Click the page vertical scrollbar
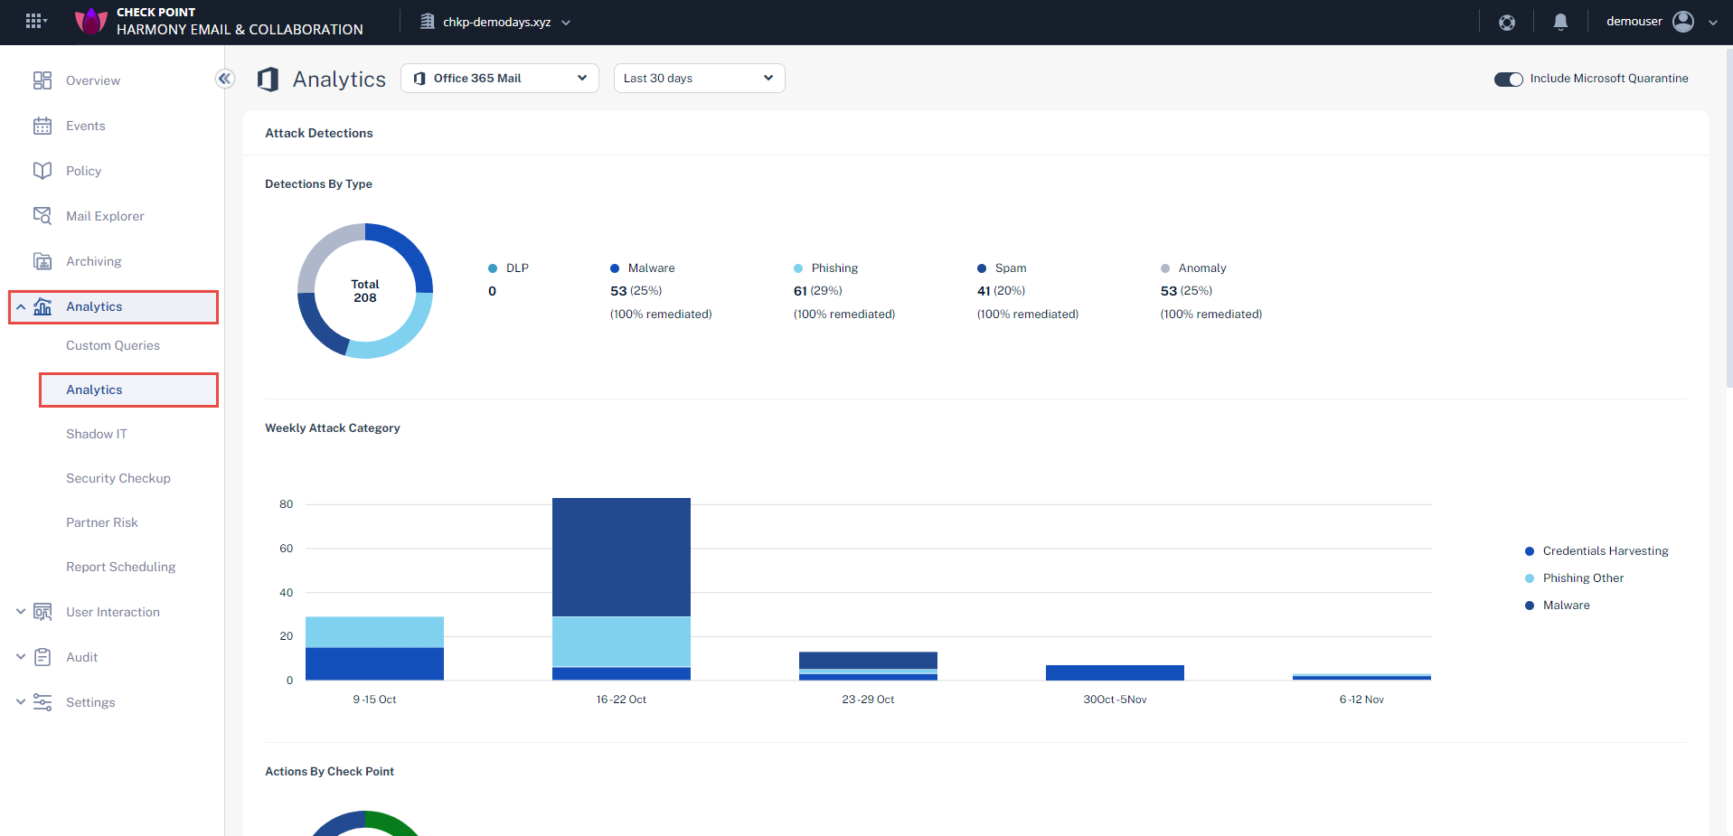 click(x=1728, y=217)
